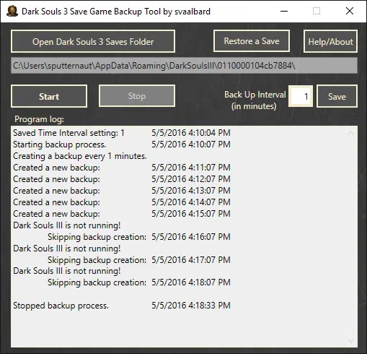Click the 'Program log:' label
The height and width of the screenshot is (354, 367).
click(39, 119)
